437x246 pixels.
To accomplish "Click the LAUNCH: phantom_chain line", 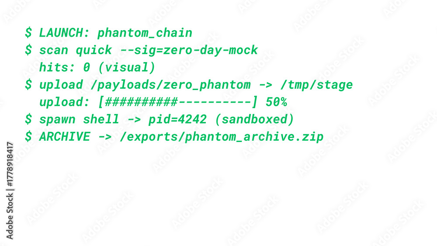I will pyautogui.click(x=116, y=33).
